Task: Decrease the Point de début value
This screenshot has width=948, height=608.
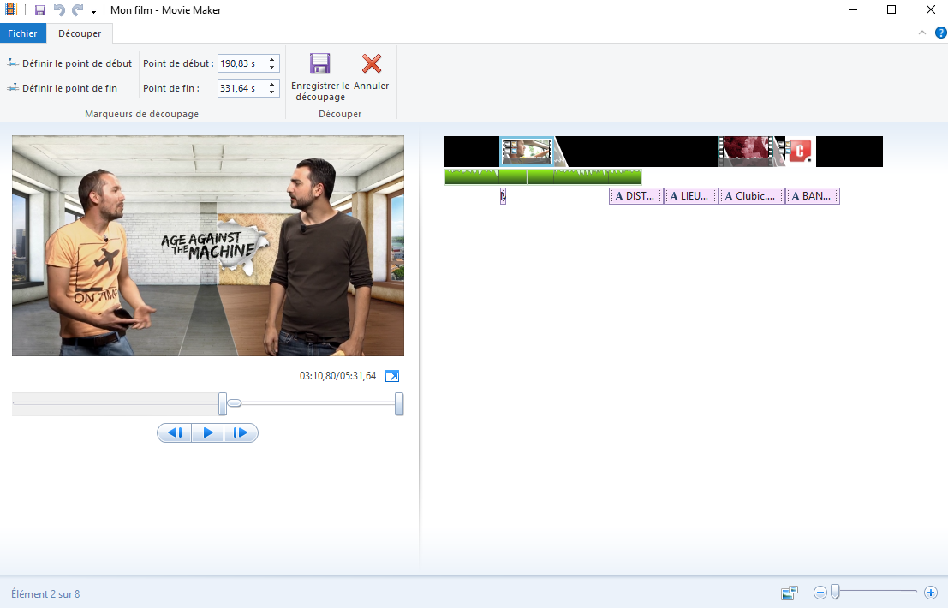Action: point(272,67)
